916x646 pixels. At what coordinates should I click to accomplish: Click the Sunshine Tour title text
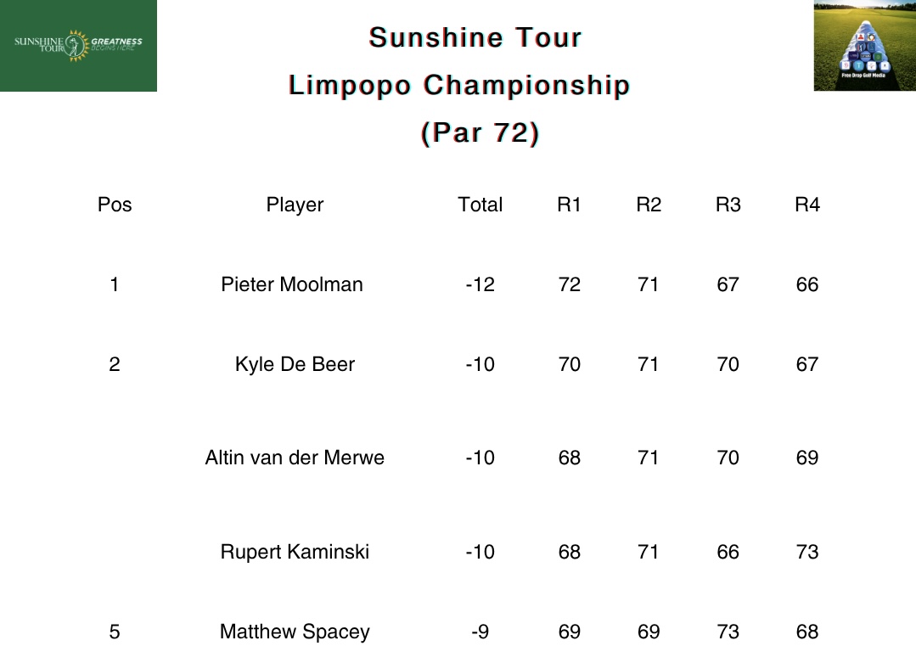[x=475, y=37]
